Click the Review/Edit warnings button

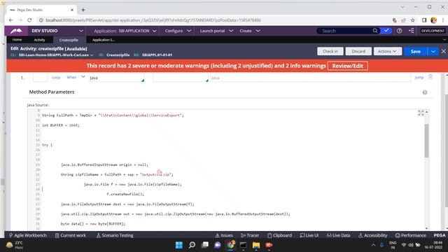pyautogui.click(x=347, y=66)
